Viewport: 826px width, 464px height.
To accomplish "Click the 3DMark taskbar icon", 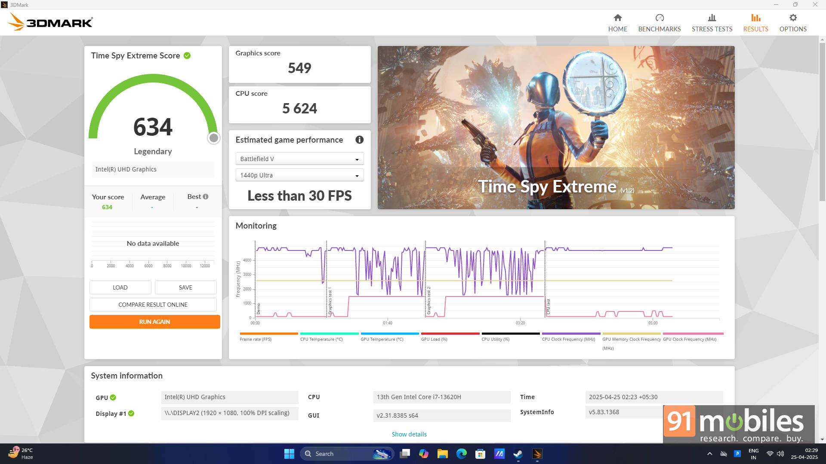I will pos(537,454).
